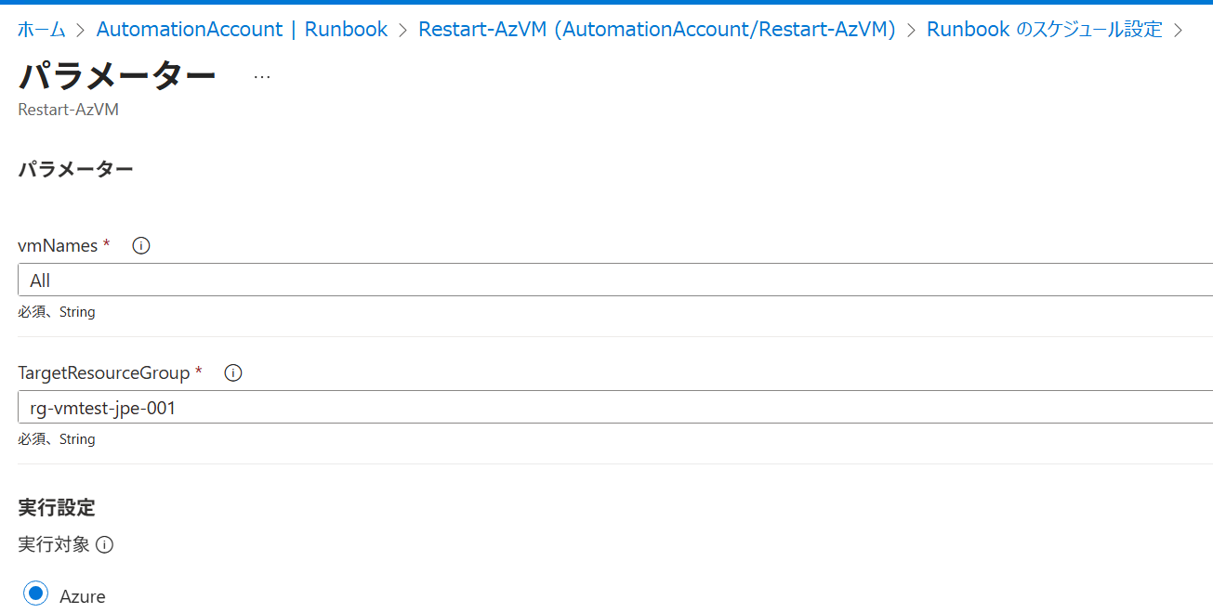Click the Restart-AzVM subtitle under page title
Screen dimensions: 1213x613
coord(68,110)
